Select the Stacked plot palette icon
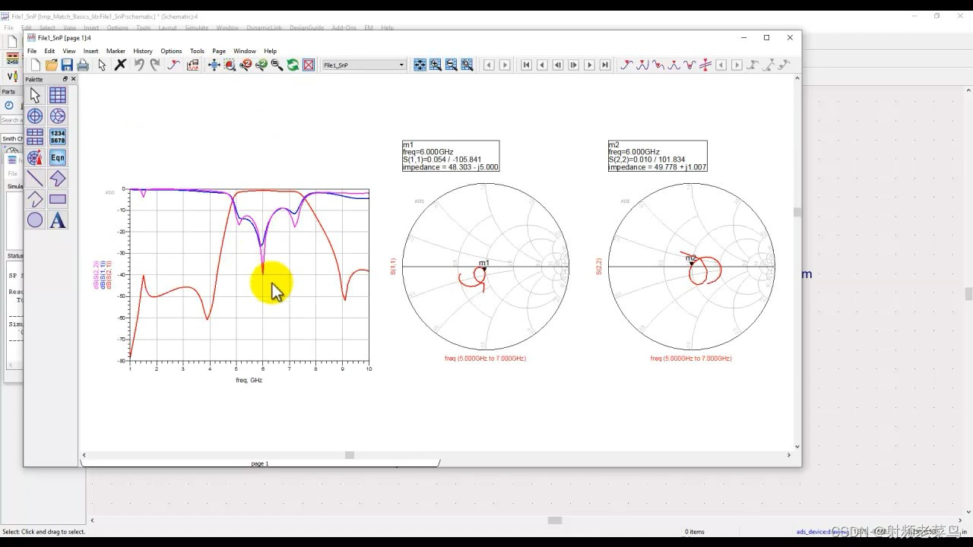The image size is (973, 547). (x=35, y=137)
